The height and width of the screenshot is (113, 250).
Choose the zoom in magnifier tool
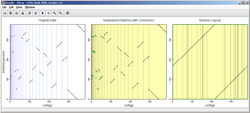54,13
